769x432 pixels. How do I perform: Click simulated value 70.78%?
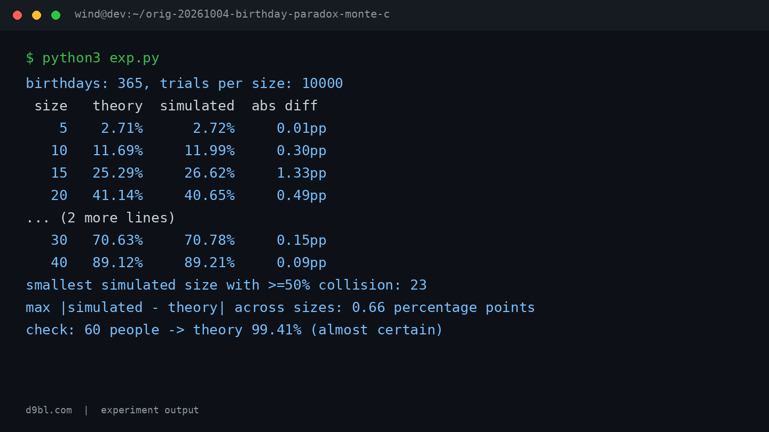click(x=209, y=241)
